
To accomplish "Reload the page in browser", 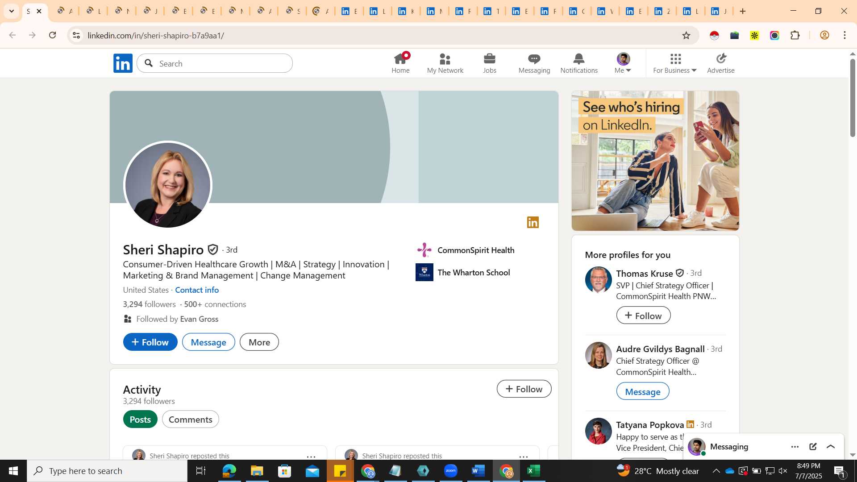I will 53,35.
